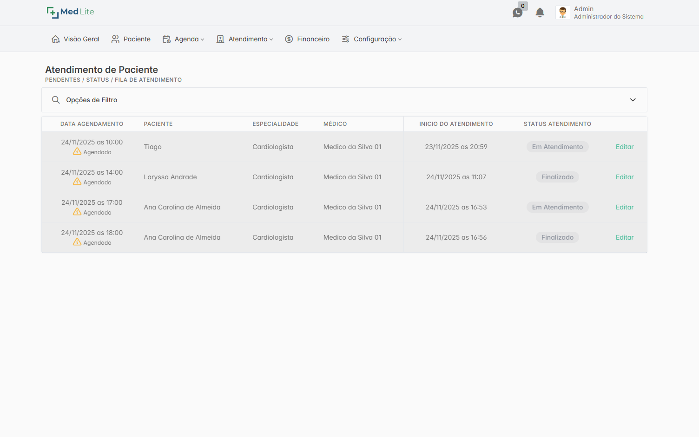Open the Agenda dropdown menu
The height and width of the screenshot is (437, 699).
tap(183, 39)
